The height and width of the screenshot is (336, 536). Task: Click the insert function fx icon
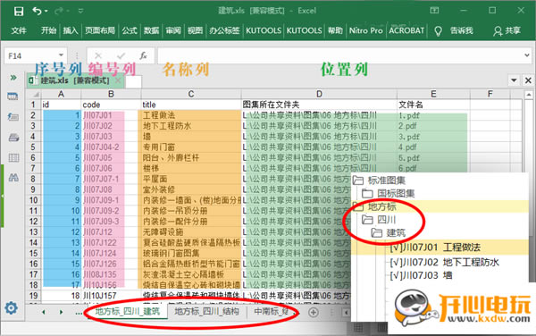click(143, 55)
